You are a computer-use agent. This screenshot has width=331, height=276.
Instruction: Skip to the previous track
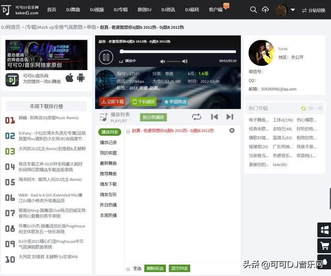point(214,117)
